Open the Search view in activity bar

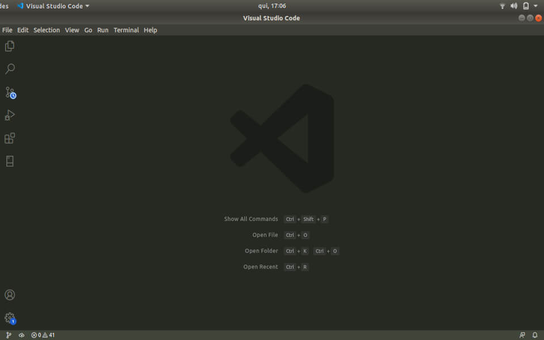click(10, 69)
